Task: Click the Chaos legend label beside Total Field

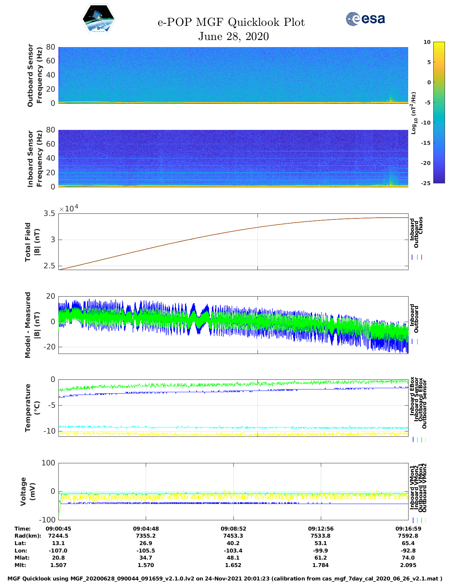Action: (421, 225)
